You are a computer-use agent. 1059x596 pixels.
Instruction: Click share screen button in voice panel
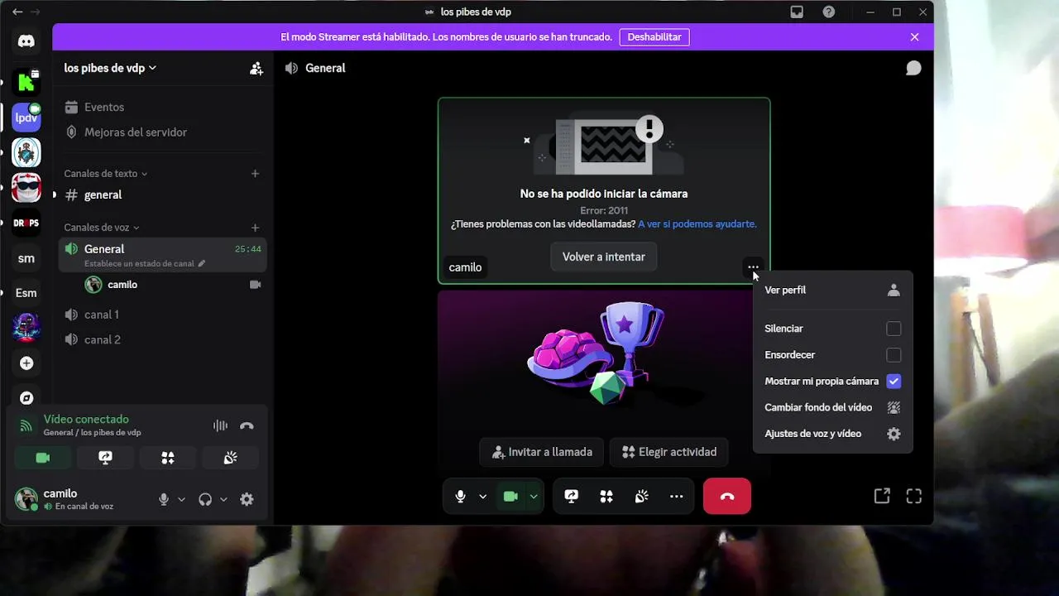click(105, 458)
